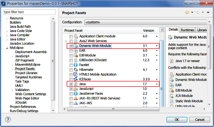
Task: Switch to the Runtimes tab
Action: tap(187, 30)
